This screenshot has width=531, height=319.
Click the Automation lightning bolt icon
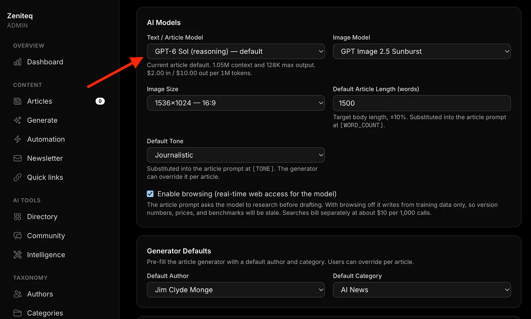pos(17,139)
